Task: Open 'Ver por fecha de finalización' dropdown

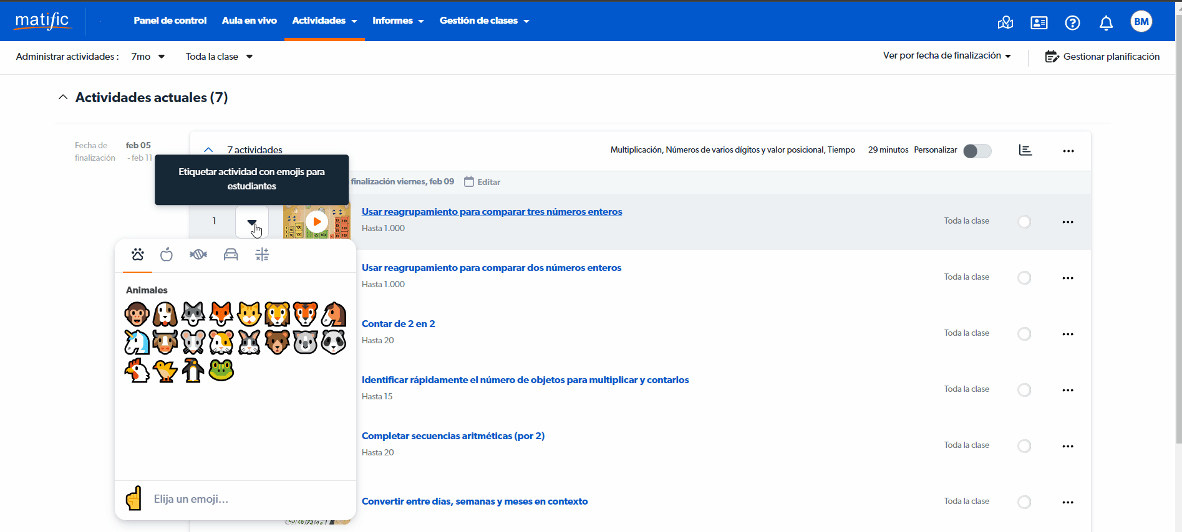Action: (x=947, y=55)
